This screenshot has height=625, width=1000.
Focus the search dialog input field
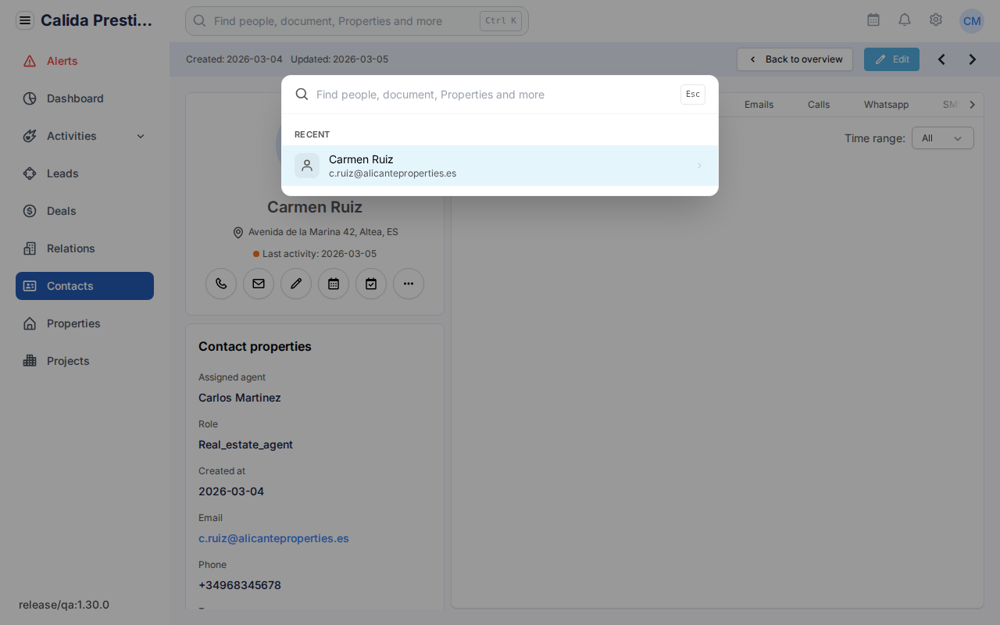click(494, 95)
